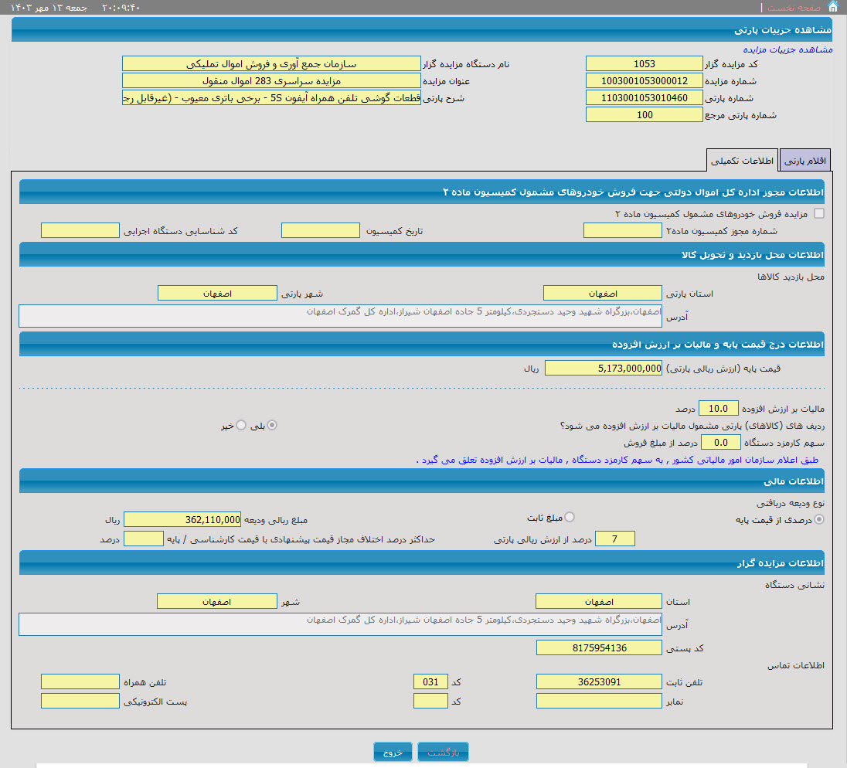Viewport: 847px width, 768px height.
Task: Select the مبلغ ثابت deposit option
Action: pos(570,517)
